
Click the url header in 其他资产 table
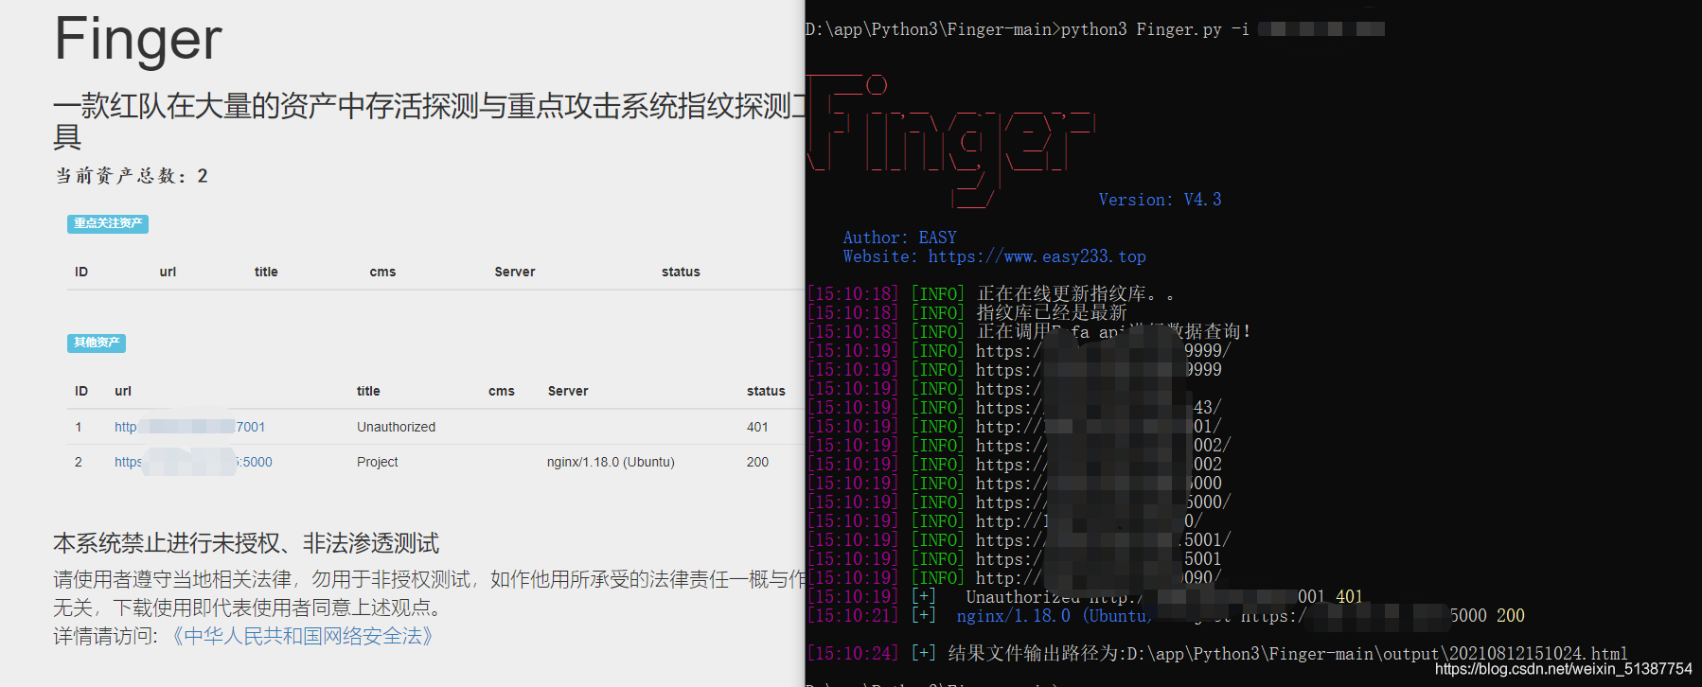pos(123,391)
